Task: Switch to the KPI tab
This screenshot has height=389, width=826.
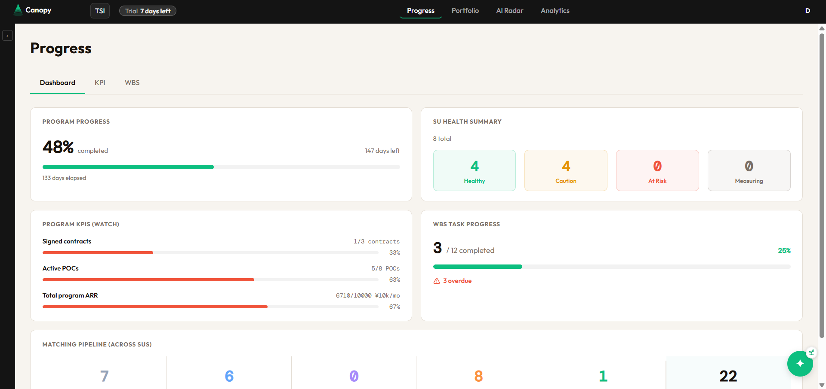Action: coord(100,82)
